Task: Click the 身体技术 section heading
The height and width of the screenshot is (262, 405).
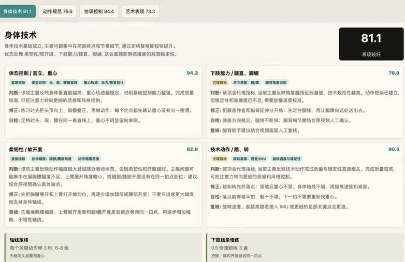Action: pos(21,35)
